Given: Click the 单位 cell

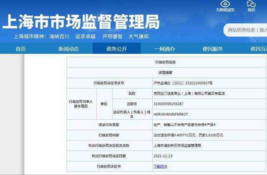Looking at the screenshot, I should coord(104,104).
